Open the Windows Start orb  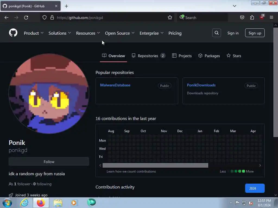tap(7, 203)
